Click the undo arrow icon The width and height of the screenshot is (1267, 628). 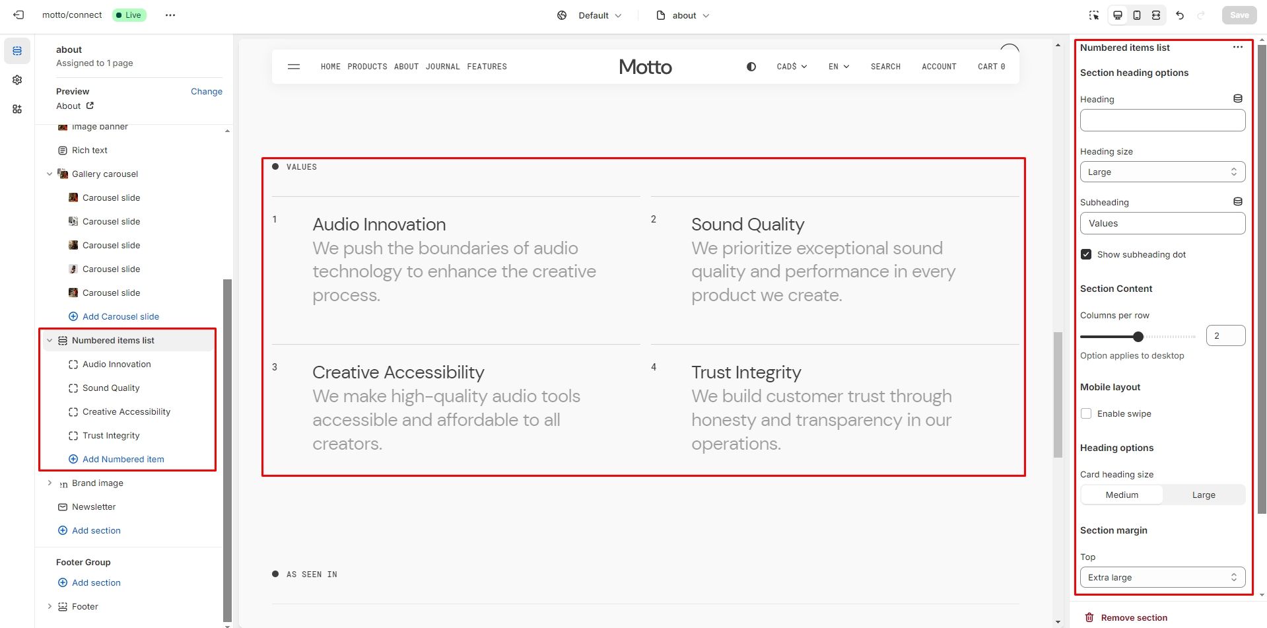pyautogui.click(x=1180, y=15)
